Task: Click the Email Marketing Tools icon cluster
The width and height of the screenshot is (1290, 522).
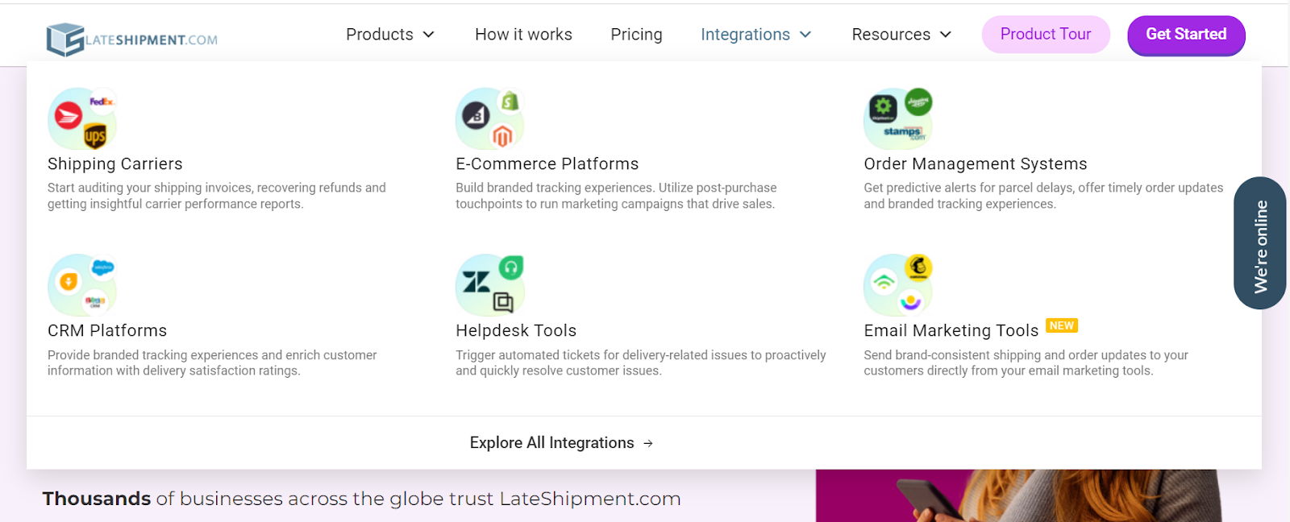Action: click(x=898, y=285)
